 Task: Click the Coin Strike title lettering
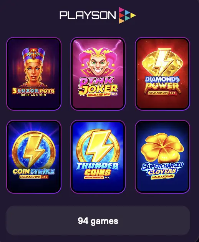click(34, 171)
